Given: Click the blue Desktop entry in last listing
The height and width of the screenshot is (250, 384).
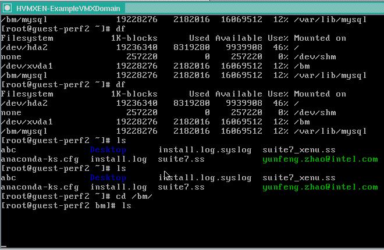Looking at the screenshot, I should tap(108, 177).
